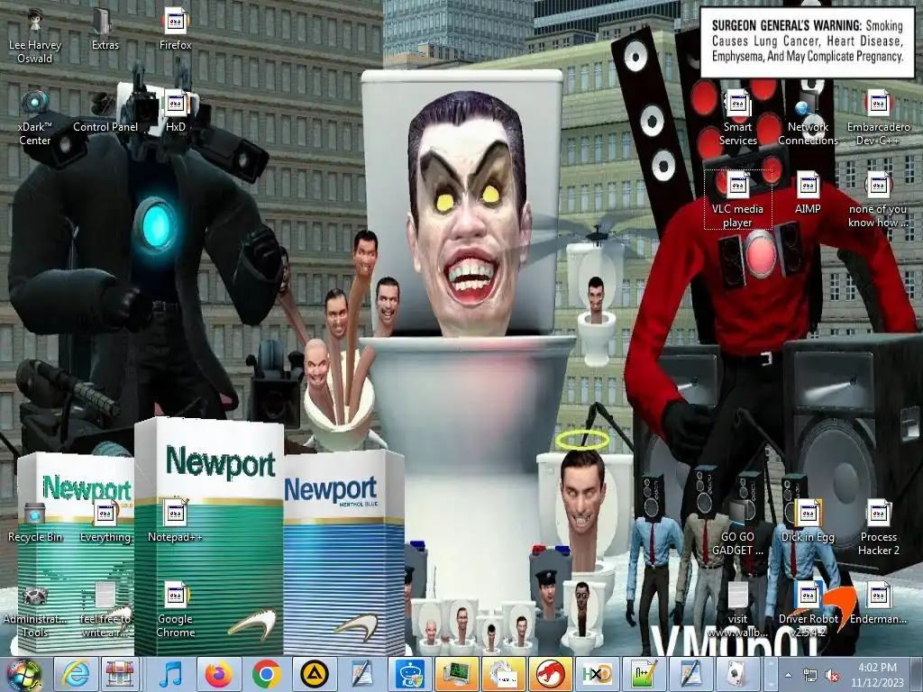Screen dimensions: 923x692
Task: Open the xDark Center desktop icon
Action: pos(35,117)
